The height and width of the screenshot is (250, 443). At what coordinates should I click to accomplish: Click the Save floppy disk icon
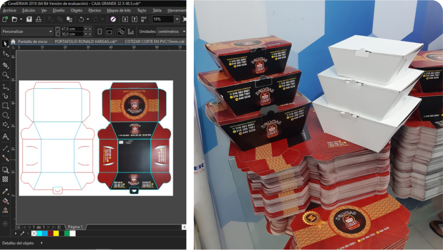[29, 19]
